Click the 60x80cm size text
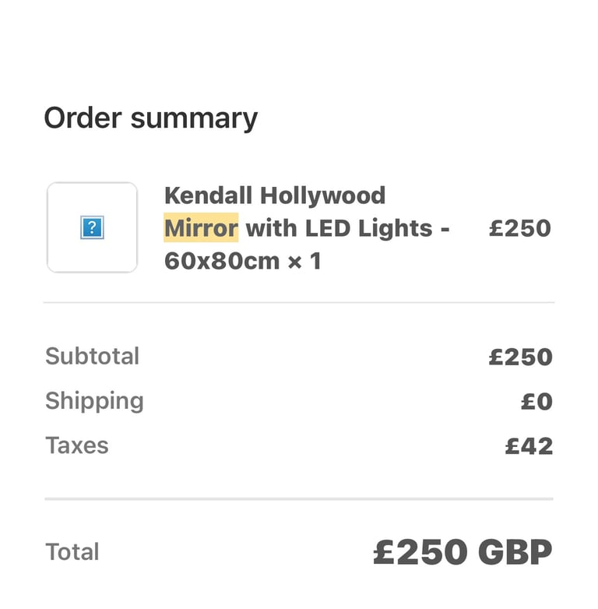The image size is (598, 609). tap(222, 261)
